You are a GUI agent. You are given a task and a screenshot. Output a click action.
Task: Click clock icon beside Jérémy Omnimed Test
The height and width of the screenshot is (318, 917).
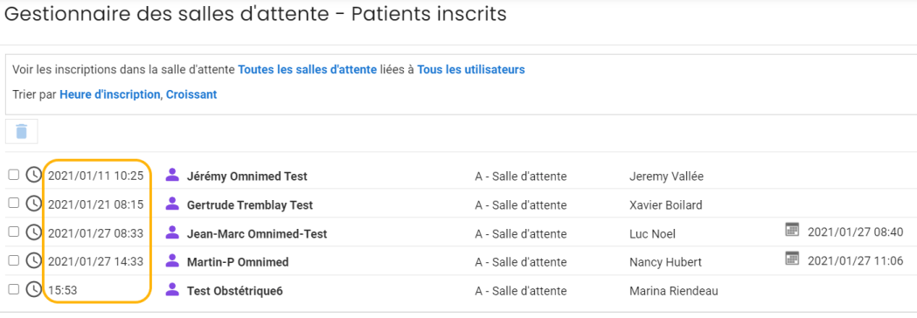pyautogui.click(x=34, y=175)
